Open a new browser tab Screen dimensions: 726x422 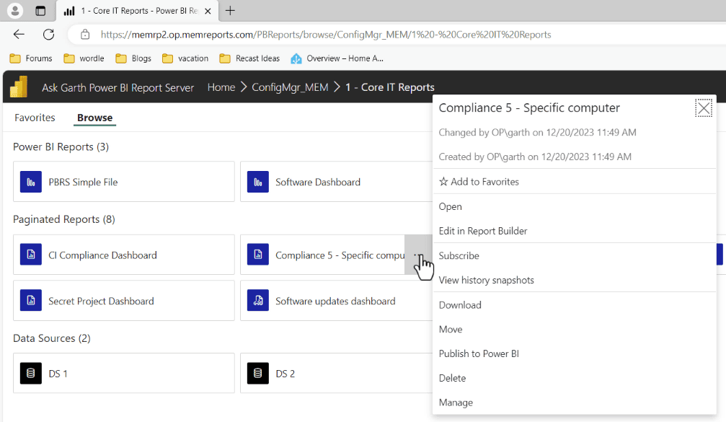tap(230, 11)
